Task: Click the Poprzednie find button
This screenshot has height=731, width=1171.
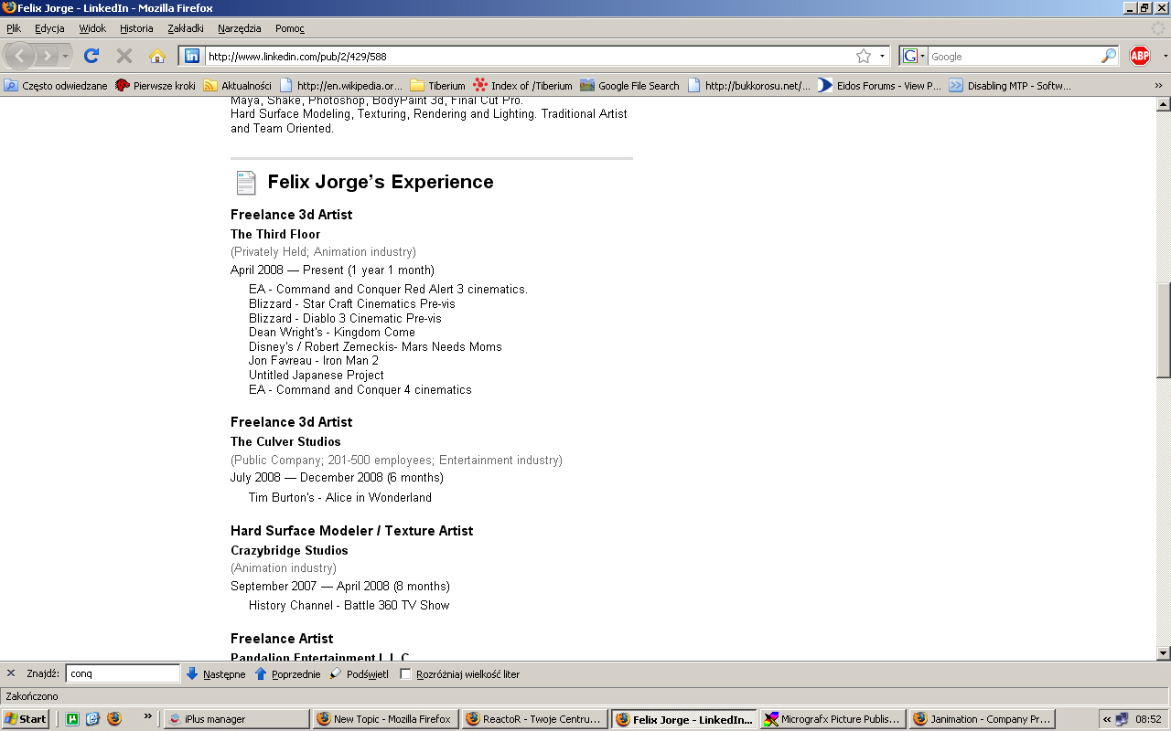Action: 287,674
